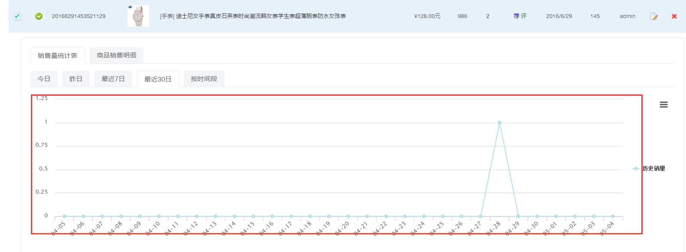This screenshot has height=252, width=686.
Task: Switch to the 商品销售明细 tab
Action: 116,55
